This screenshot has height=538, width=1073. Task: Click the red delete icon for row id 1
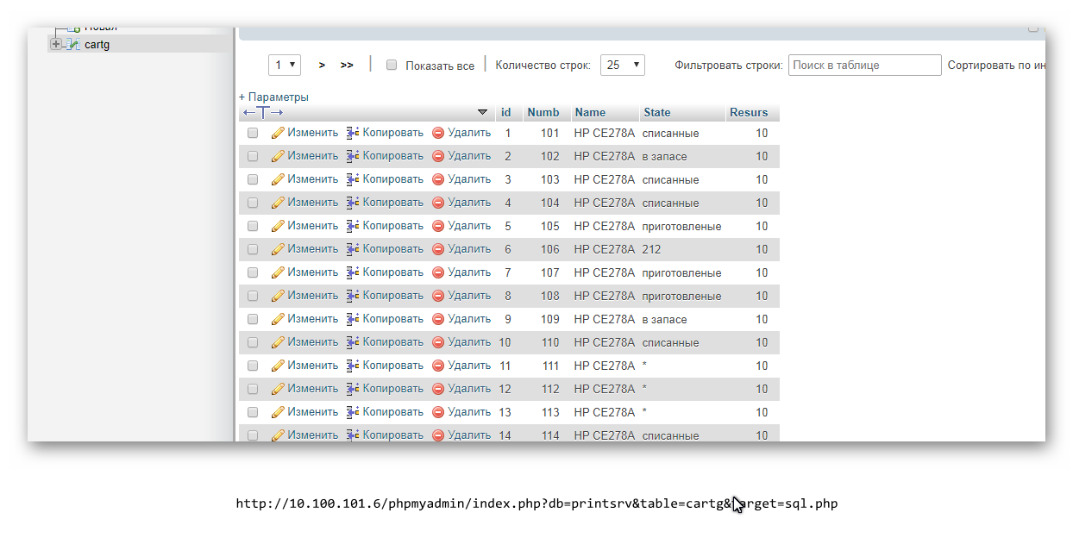(x=438, y=133)
